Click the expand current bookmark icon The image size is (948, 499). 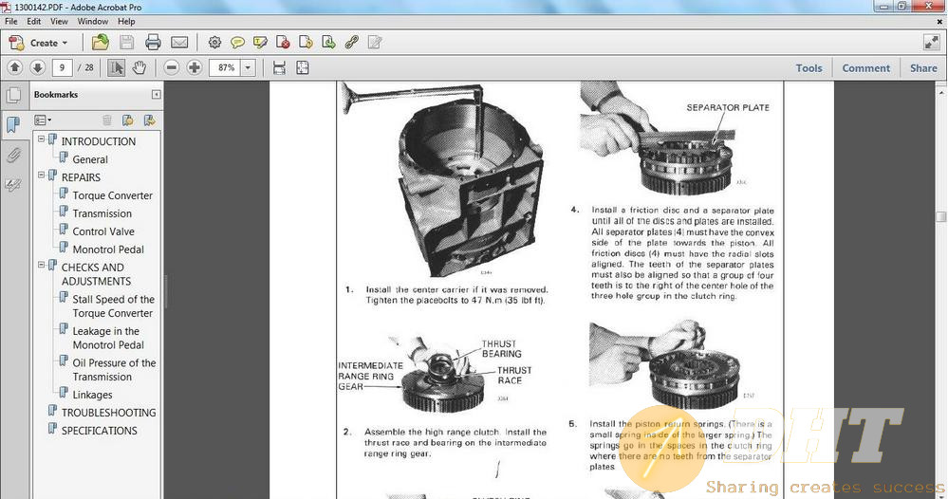pos(149,120)
